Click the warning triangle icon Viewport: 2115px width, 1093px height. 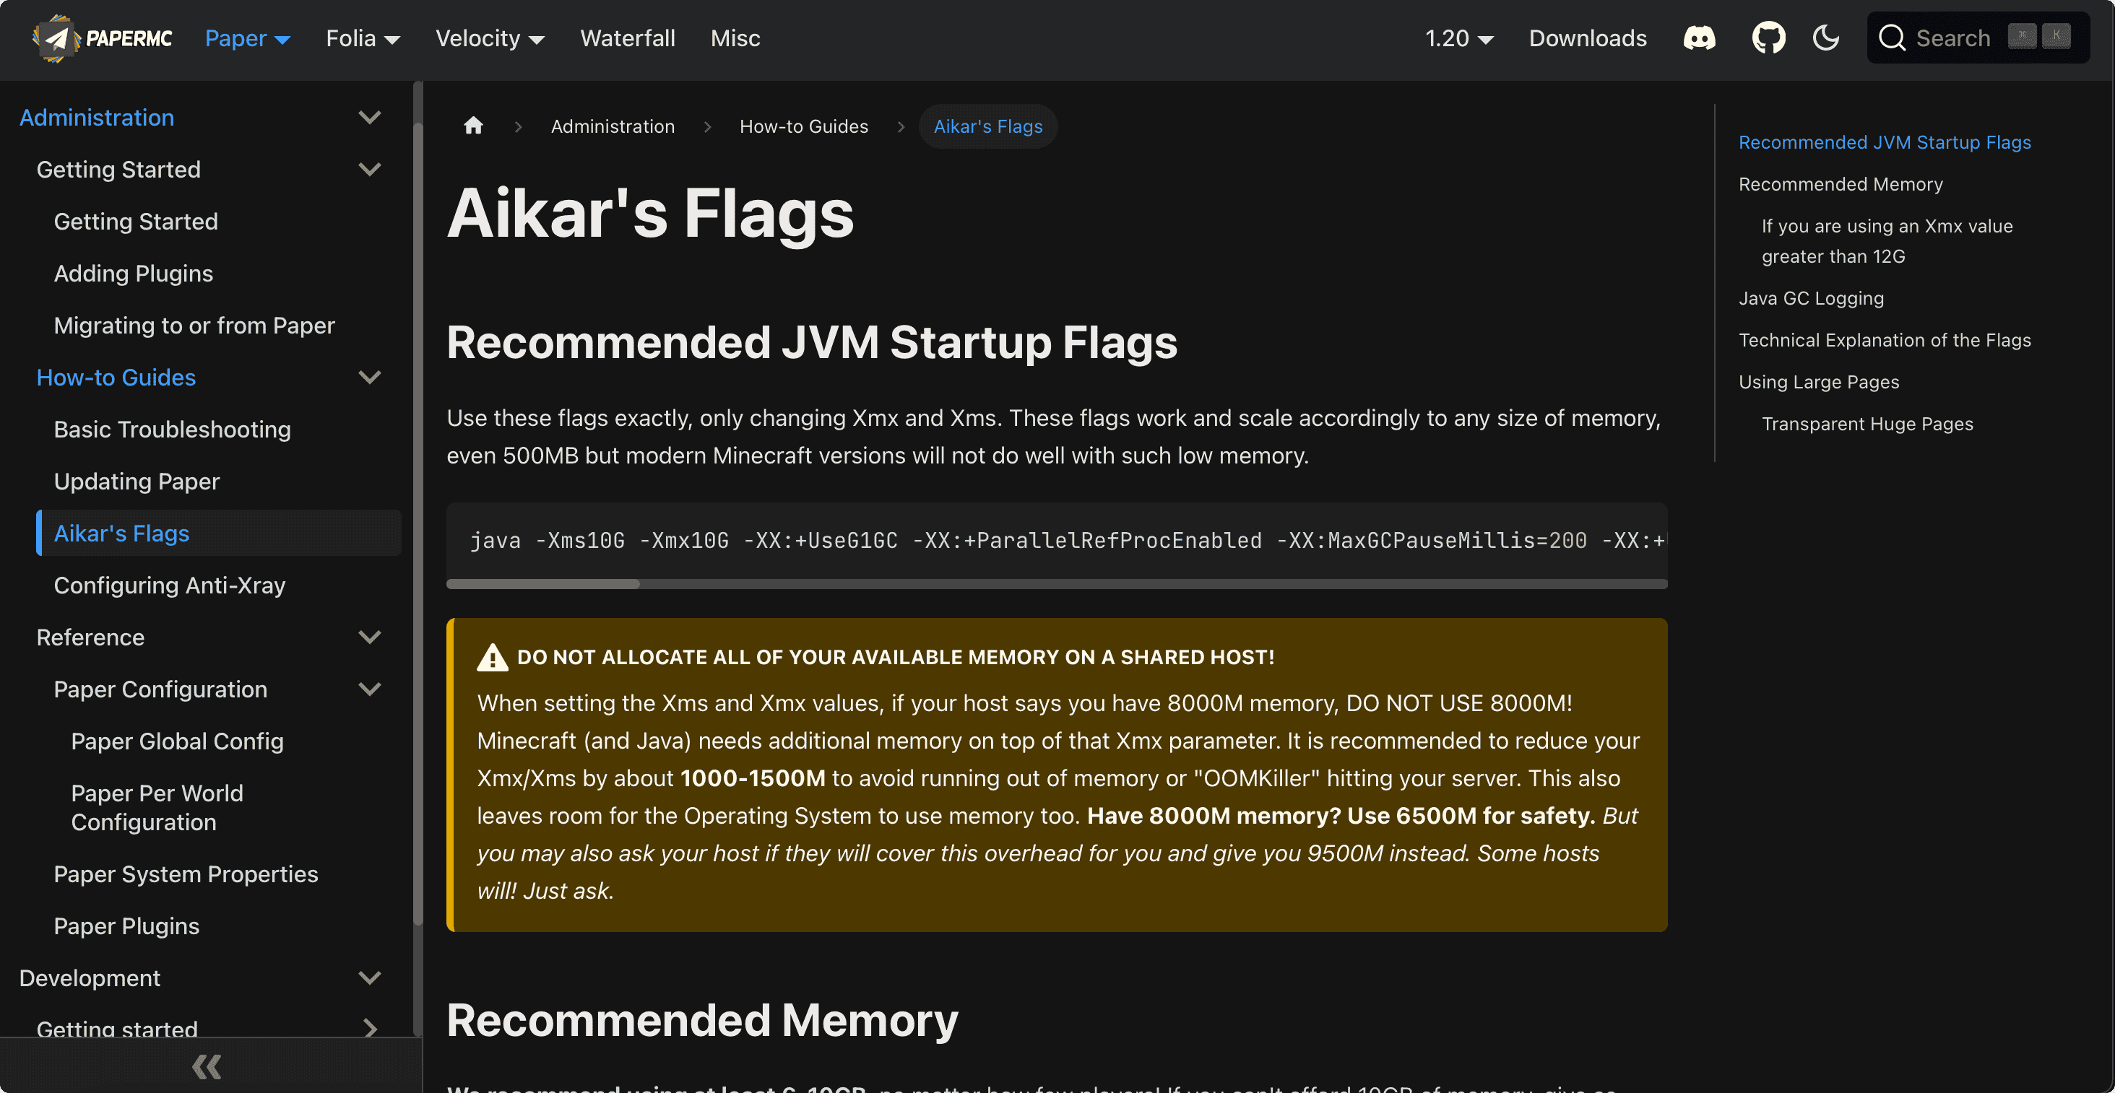pos(493,657)
